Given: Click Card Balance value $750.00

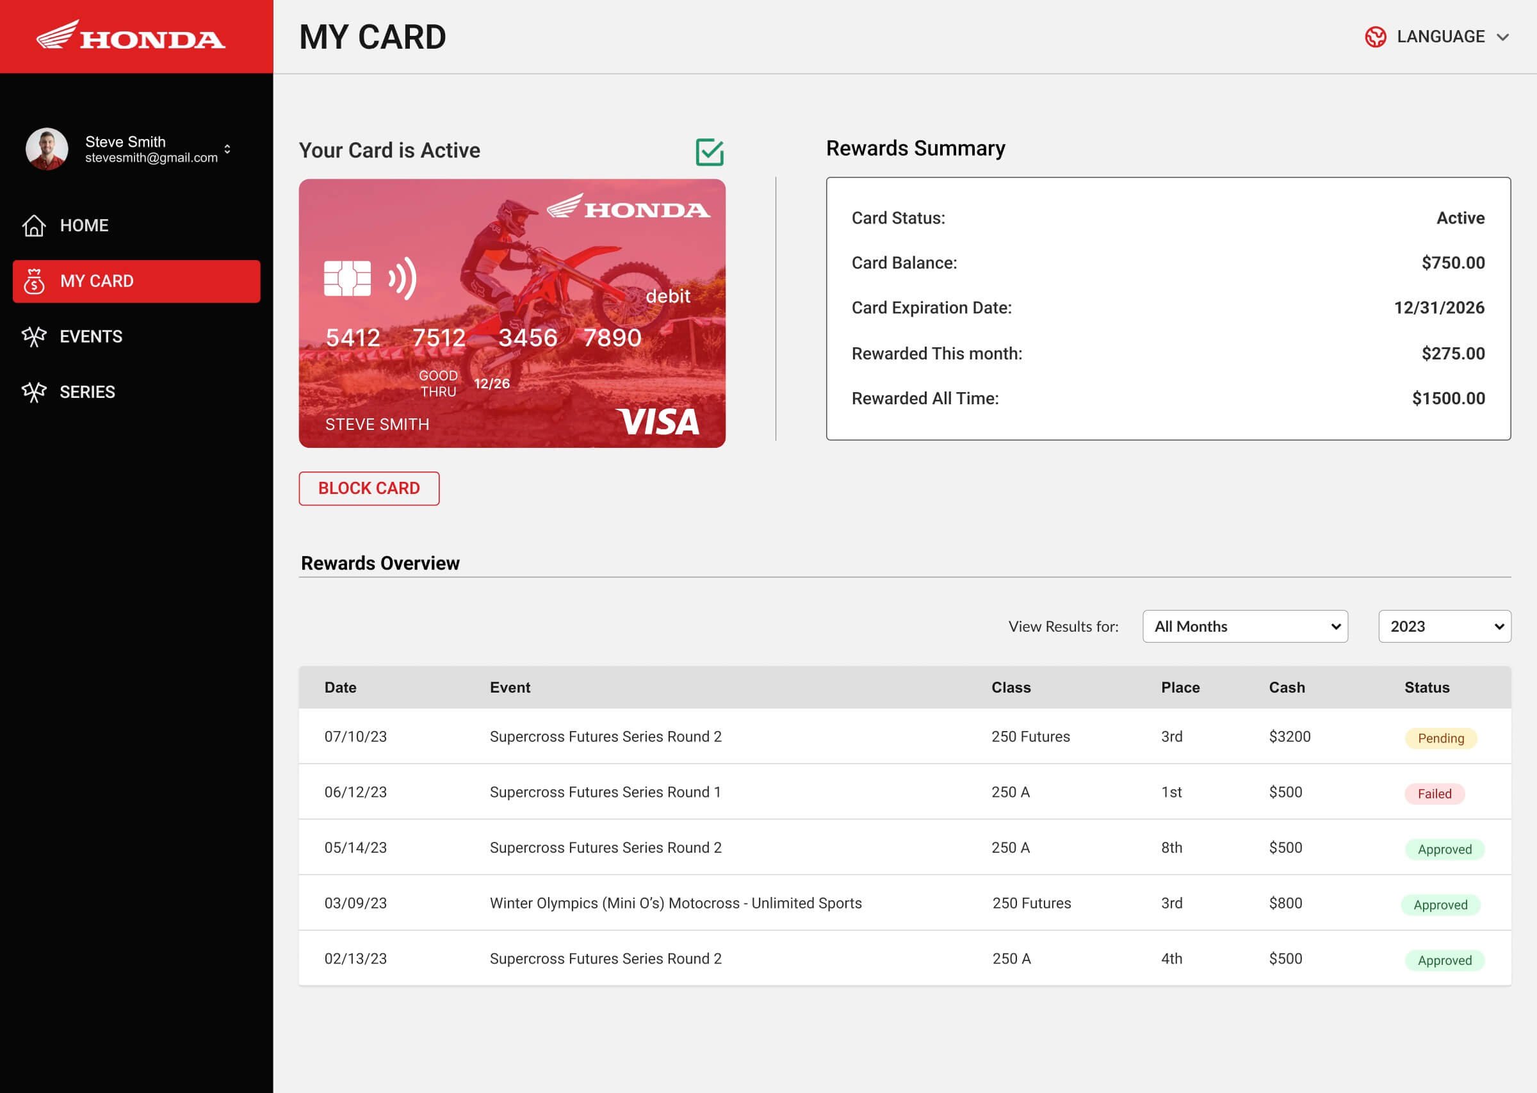Looking at the screenshot, I should click(x=1454, y=263).
